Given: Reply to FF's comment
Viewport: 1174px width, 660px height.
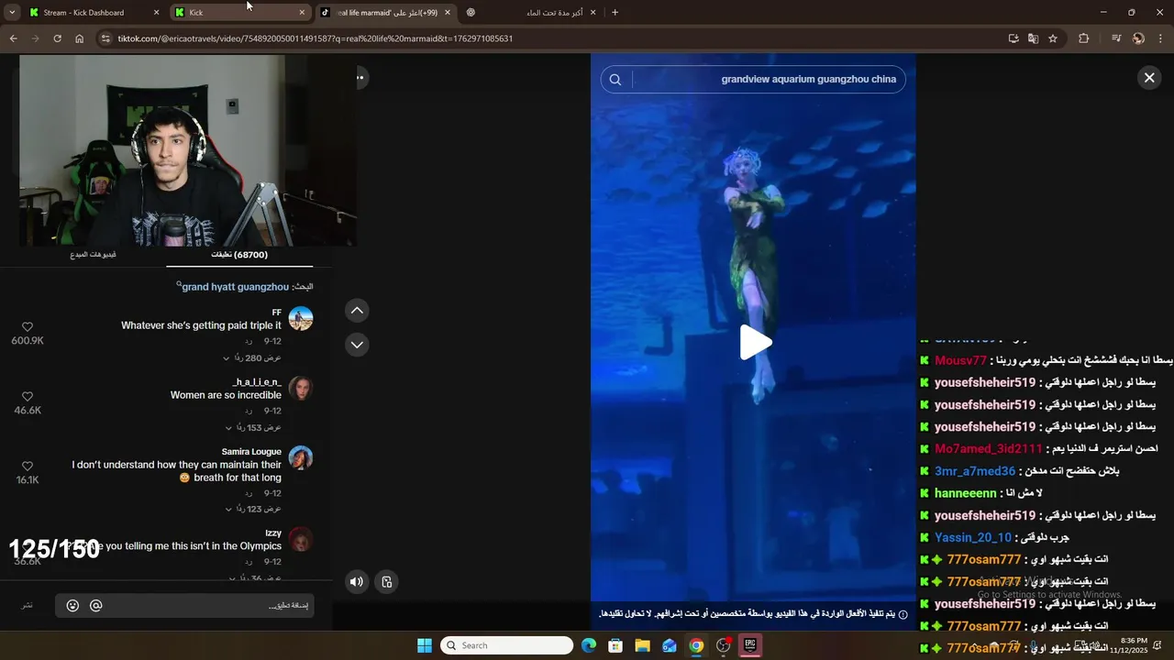Looking at the screenshot, I should tap(249, 341).
